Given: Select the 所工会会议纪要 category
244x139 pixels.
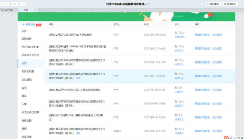Looking at the screenshot, I should pyautogui.click(x=30, y=112).
